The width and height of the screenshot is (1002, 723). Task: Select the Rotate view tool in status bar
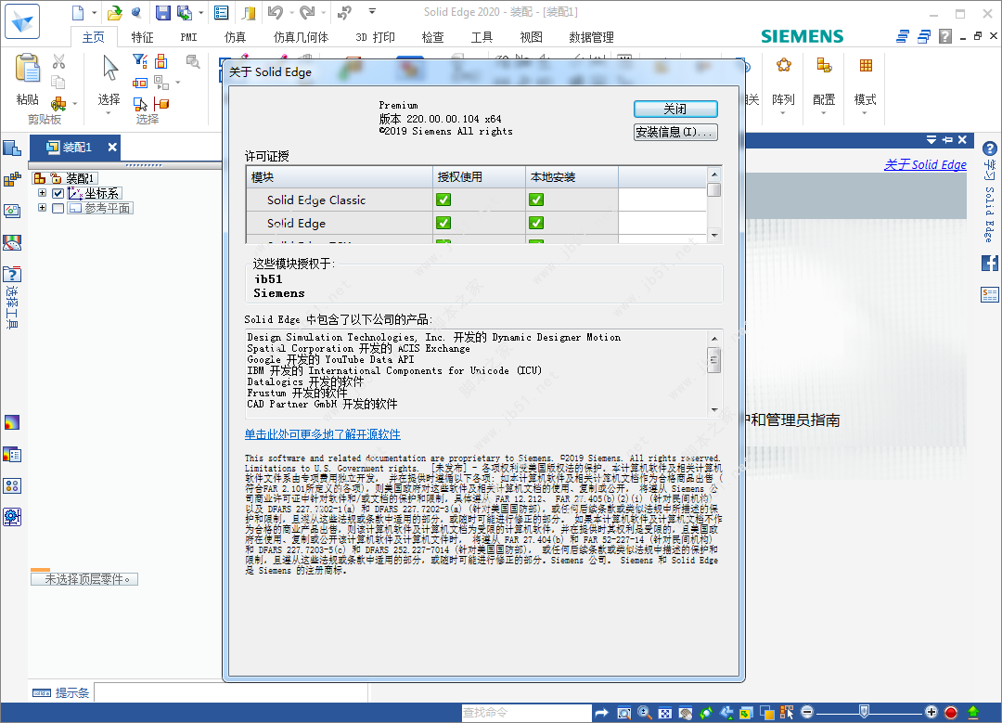tap(705, 712)
